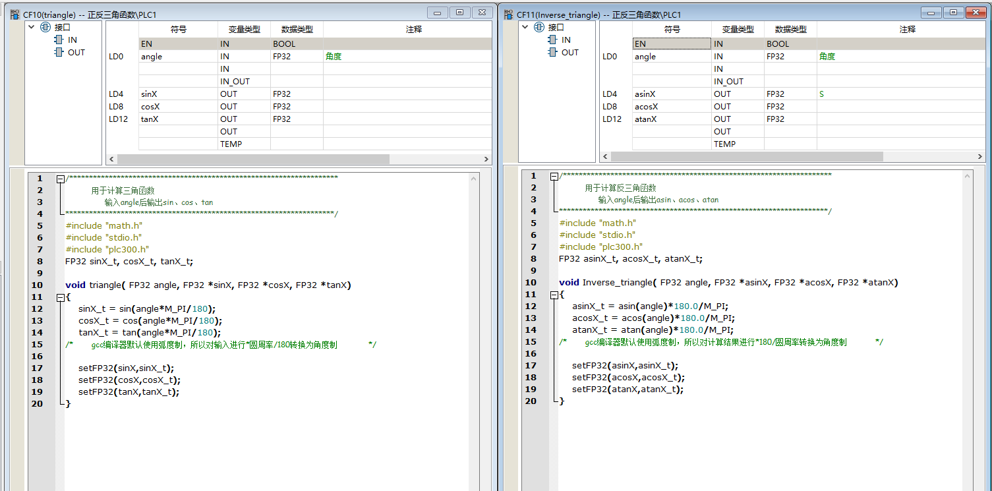The image size is (992, 491).
Task: Click the interface icon next to 接口 in CF10 tree
Action: point(45,28)
